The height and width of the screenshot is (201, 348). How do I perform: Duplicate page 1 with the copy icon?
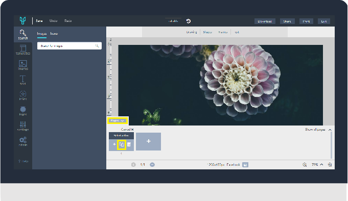(x=122, y=144)
